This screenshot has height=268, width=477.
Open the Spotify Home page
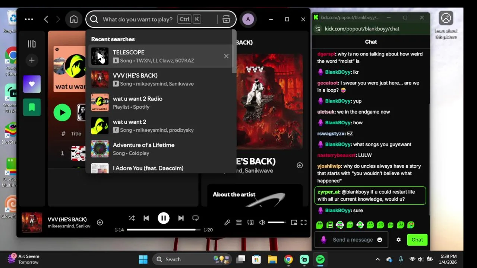pos(74,19)
